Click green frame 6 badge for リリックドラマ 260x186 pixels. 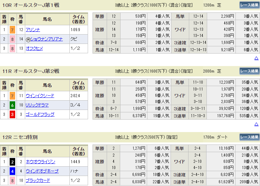coord(12,105)
